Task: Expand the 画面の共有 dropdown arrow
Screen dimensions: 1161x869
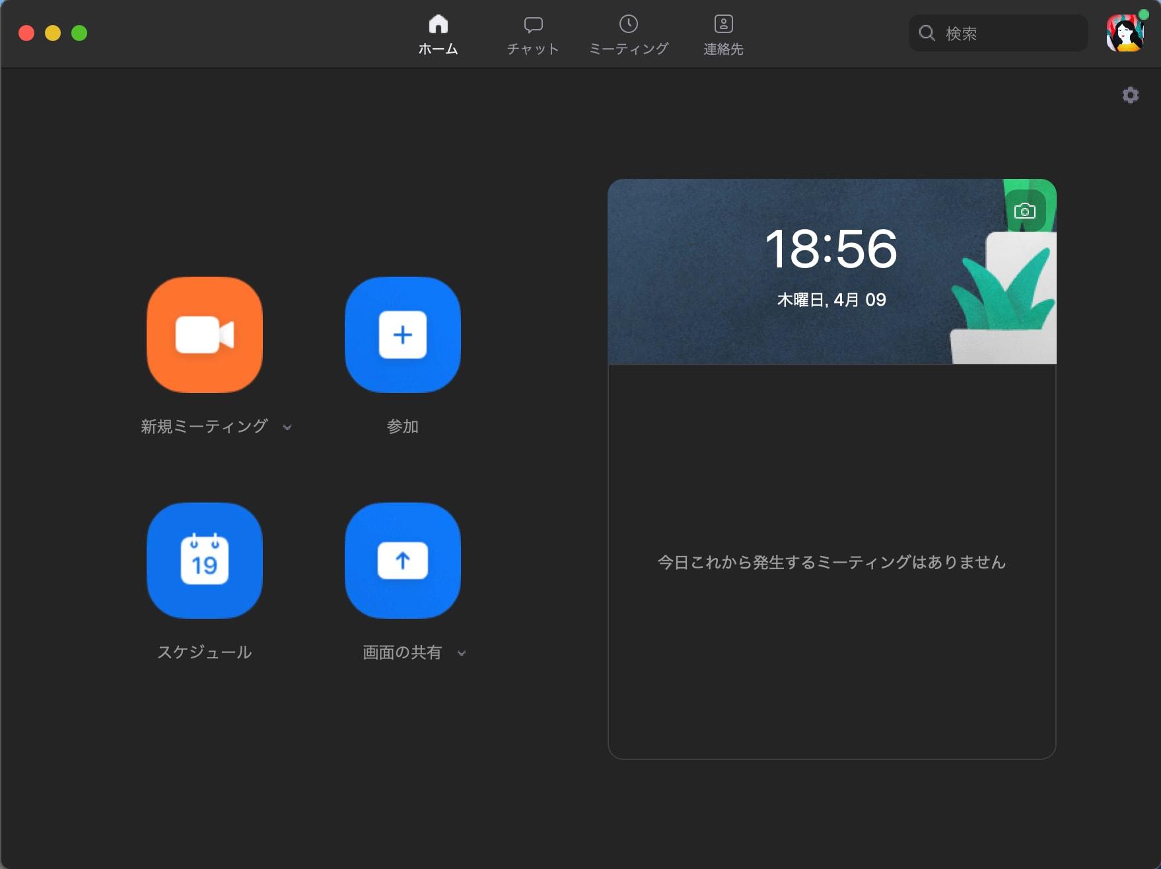Action: point(462,653)
